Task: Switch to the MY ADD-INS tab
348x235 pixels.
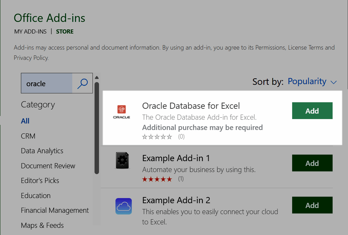Action: (30, 31)
